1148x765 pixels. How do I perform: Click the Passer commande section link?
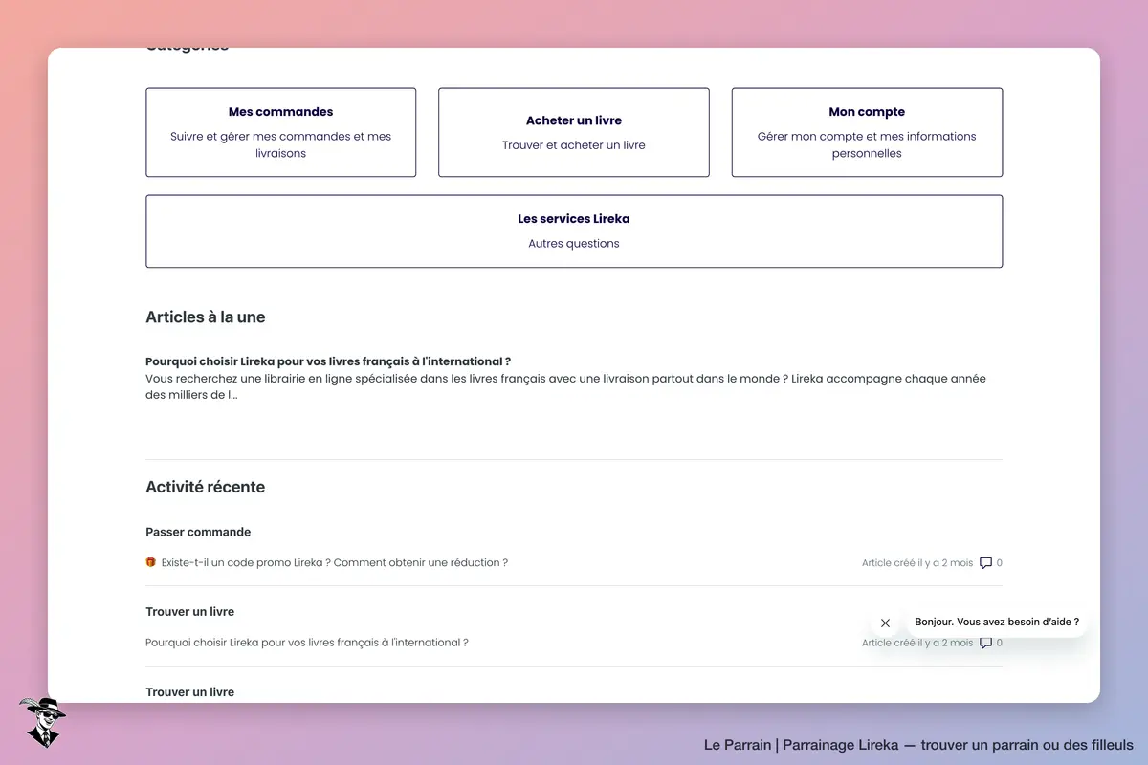(198, 532)
